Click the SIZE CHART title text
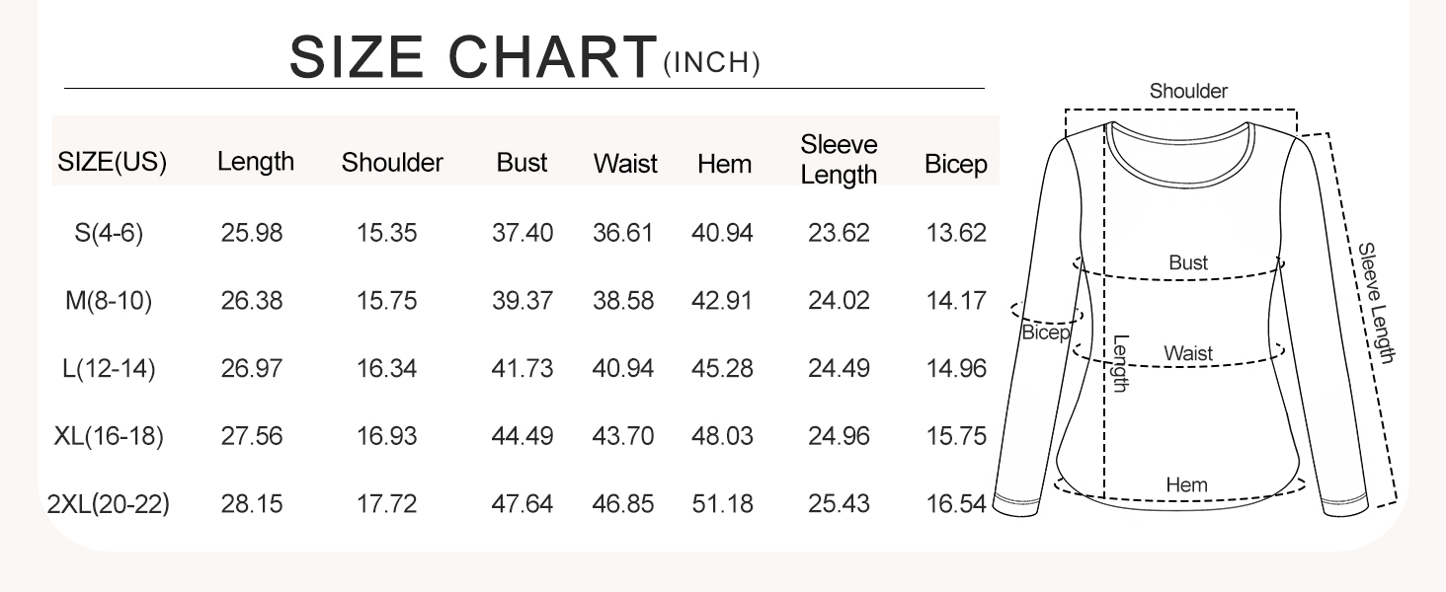The width and height of the screenshot is (1446, 592). 473,57
